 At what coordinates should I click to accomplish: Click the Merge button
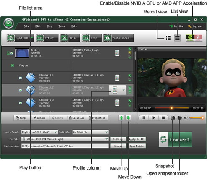(x=21, y=118)
